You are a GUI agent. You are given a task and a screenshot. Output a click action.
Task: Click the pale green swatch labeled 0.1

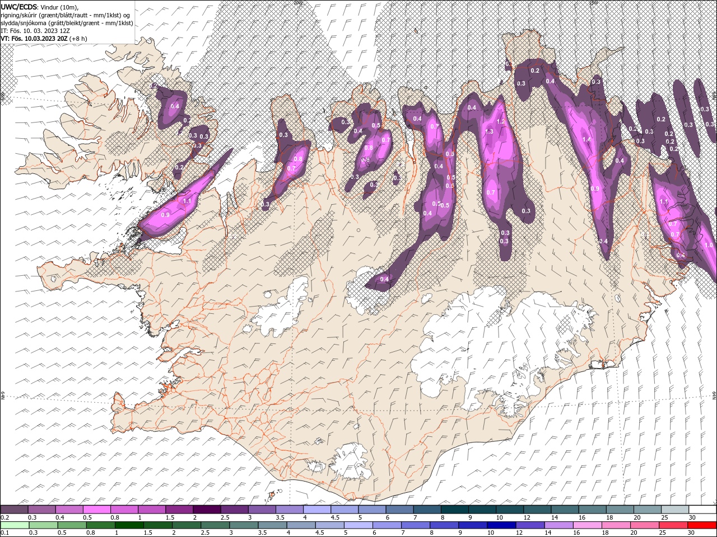[x=15, y=525]
